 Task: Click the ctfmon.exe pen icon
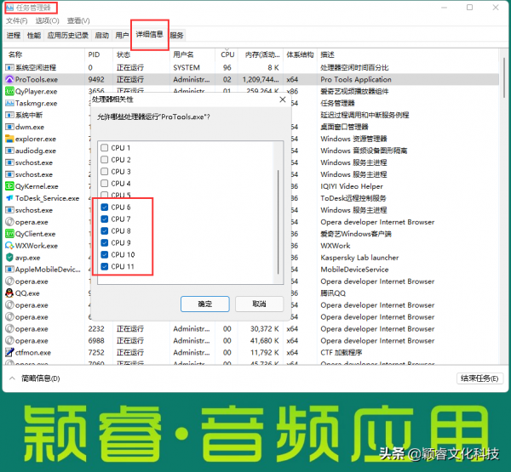tap(9, 352)
